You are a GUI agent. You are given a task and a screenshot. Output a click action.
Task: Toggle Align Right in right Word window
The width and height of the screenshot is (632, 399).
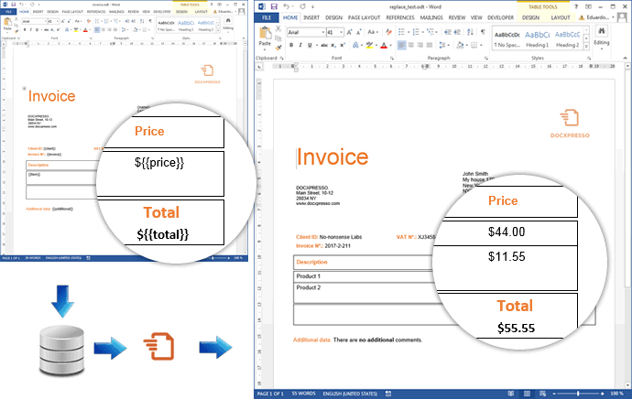(420, 45)
